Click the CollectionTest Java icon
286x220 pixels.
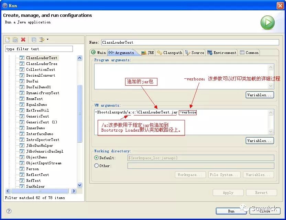coord(22,69)
